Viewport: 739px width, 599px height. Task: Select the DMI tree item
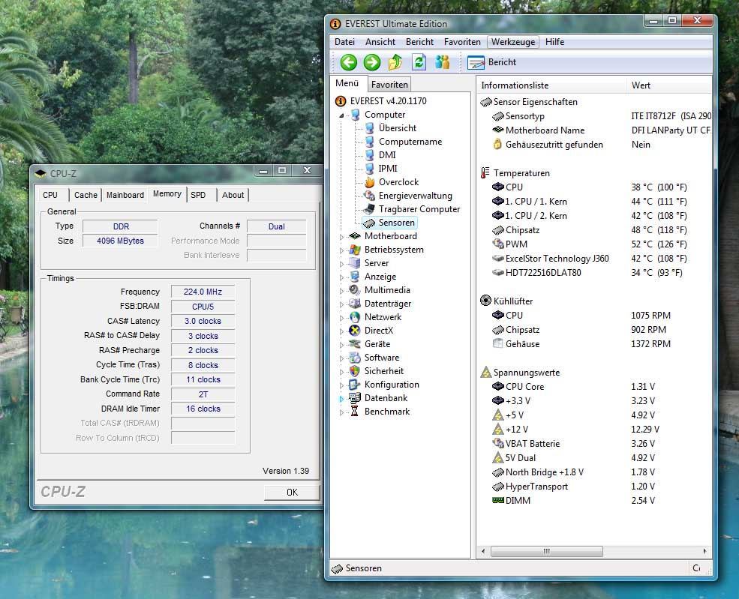387,155
